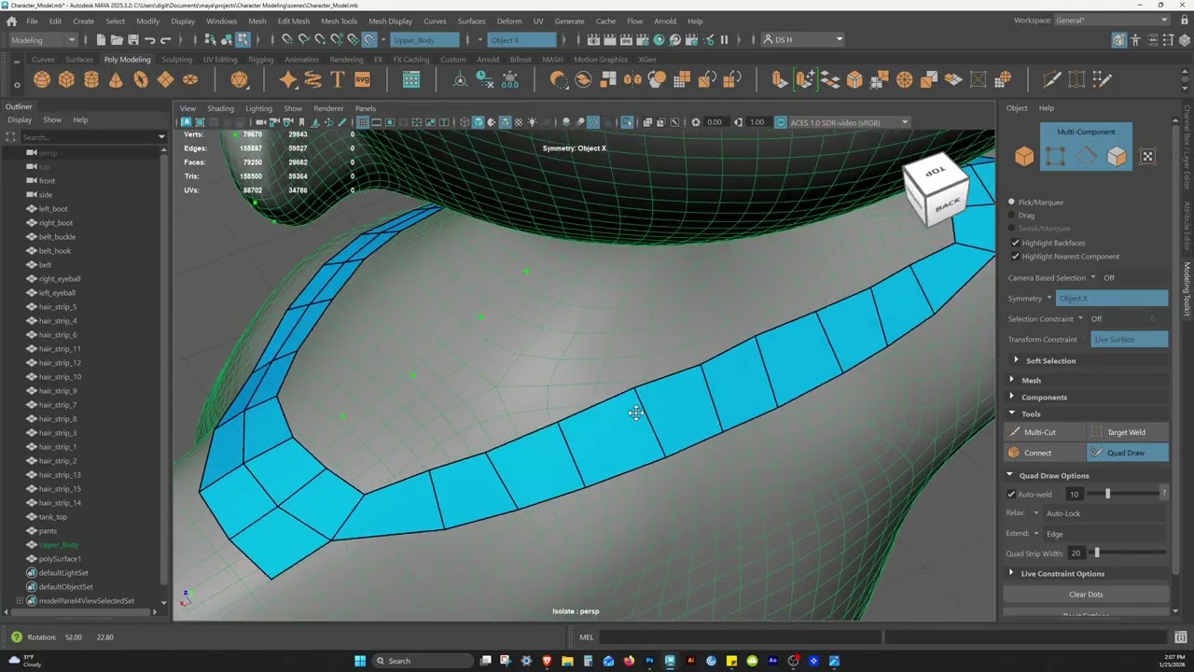The width and height of the screenshot is (1194, 672).
Task: Create a polygon cylinder from the shelf
Action: tap(91, 79)
